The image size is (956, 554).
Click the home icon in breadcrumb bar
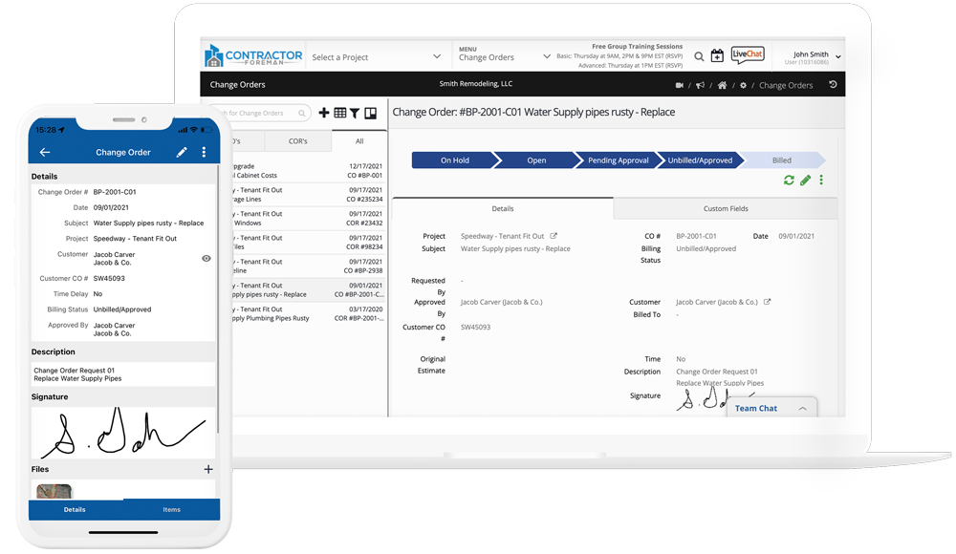coord(722,85)
